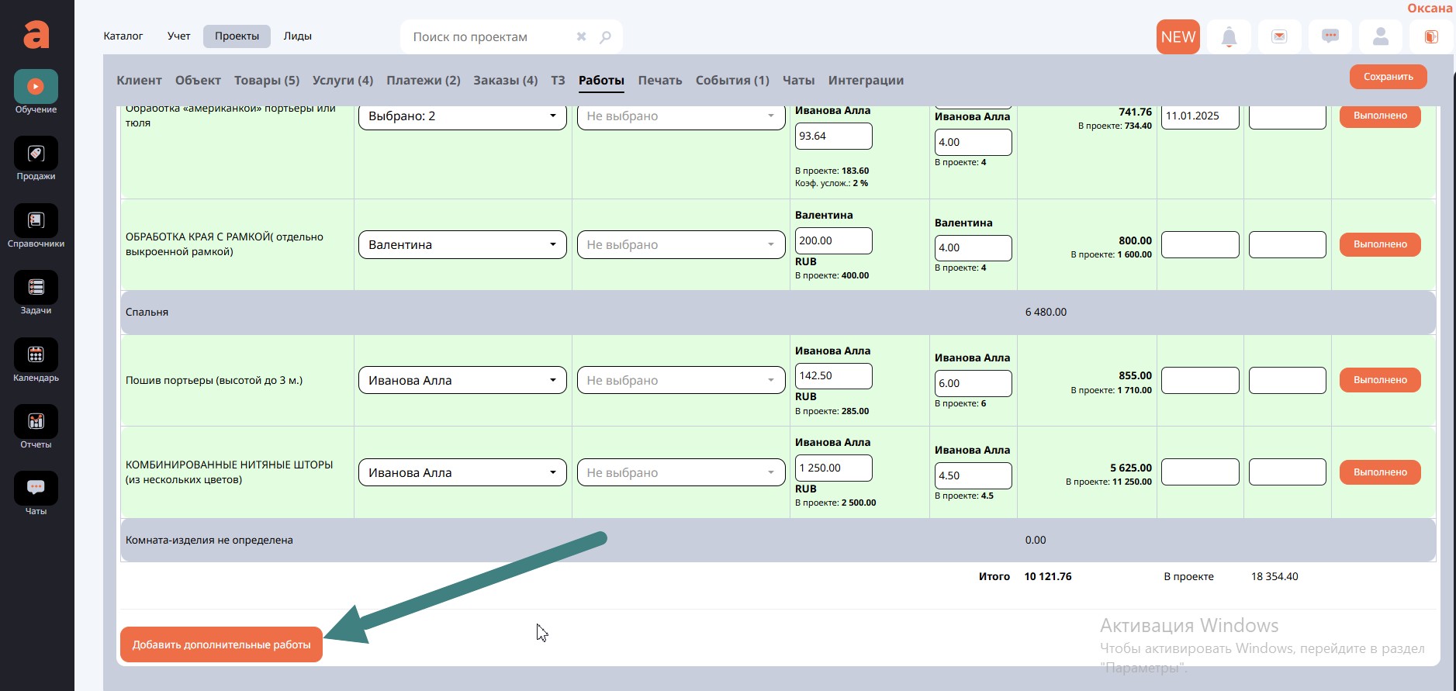Image resolution: width=1456 pixels, height=691 pixels.
Task: Open Справочники in the sidebar
Action: [36, 221]
